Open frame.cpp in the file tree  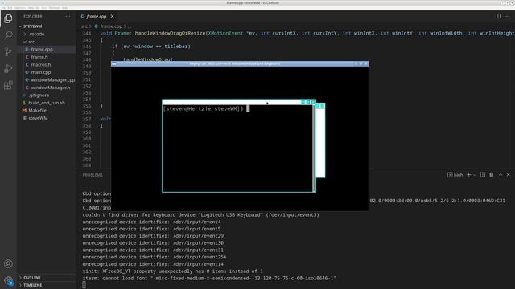pyautogui.click(x=42, y=49)
